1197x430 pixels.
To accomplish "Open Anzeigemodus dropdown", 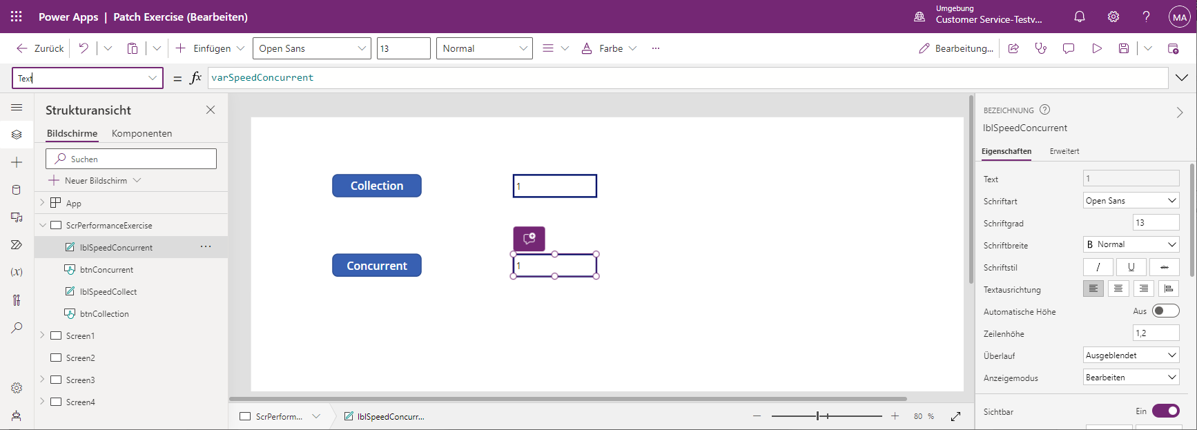I will point(1131,378).
